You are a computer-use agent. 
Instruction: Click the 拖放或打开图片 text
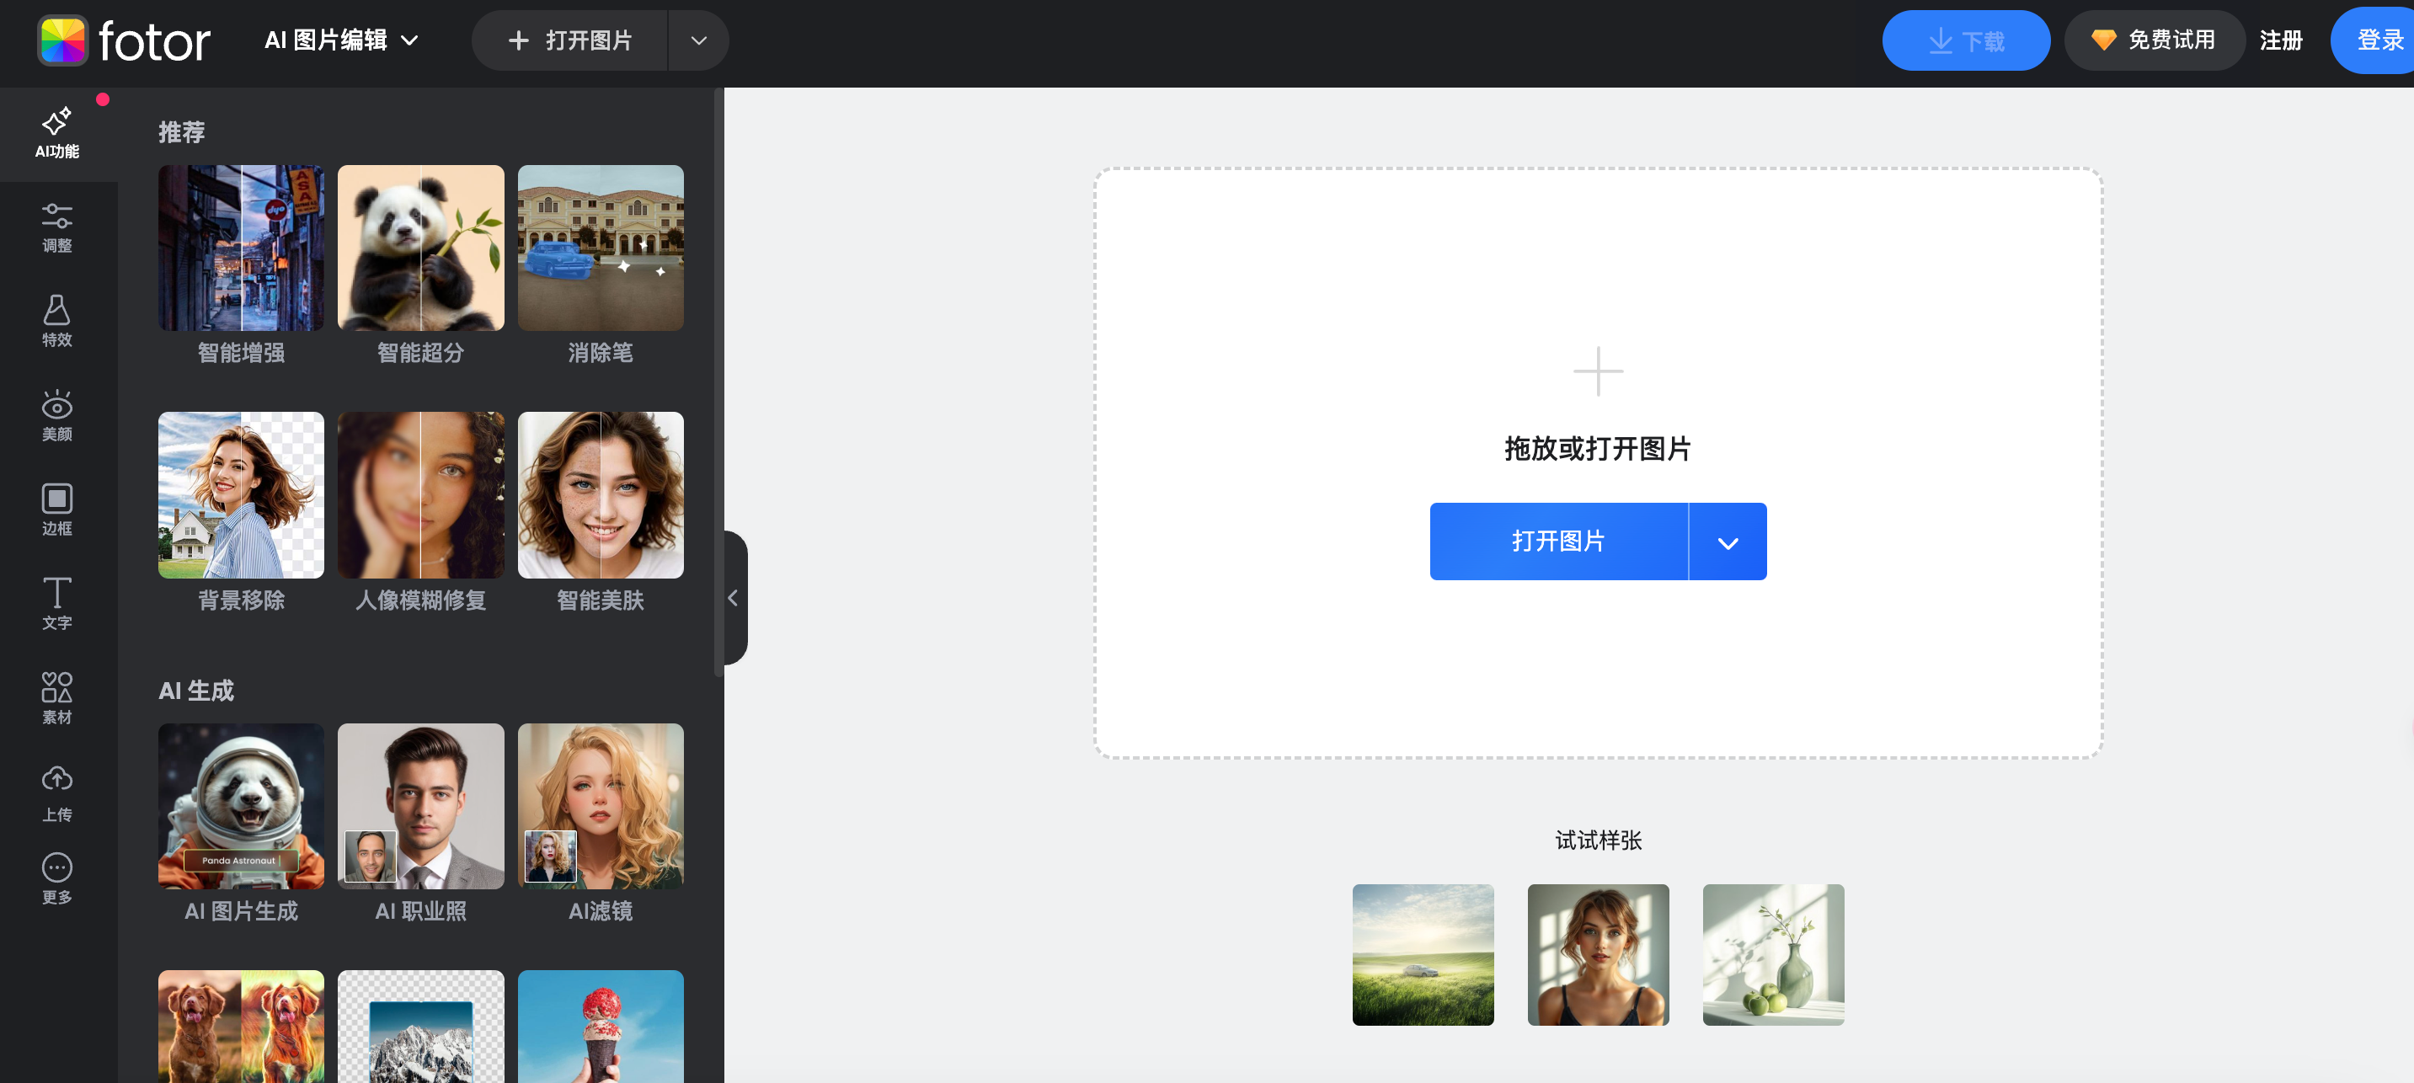pos(1598,449)
